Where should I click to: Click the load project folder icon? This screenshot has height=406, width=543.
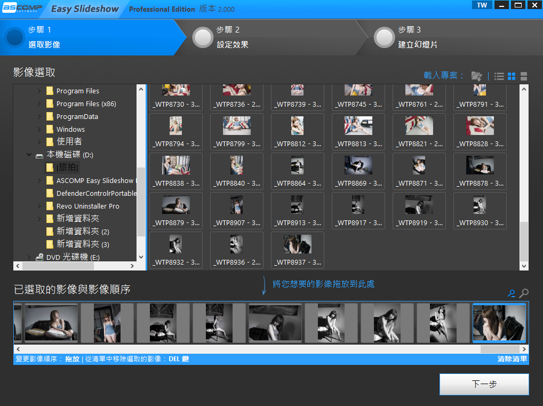tap(476, 76)
